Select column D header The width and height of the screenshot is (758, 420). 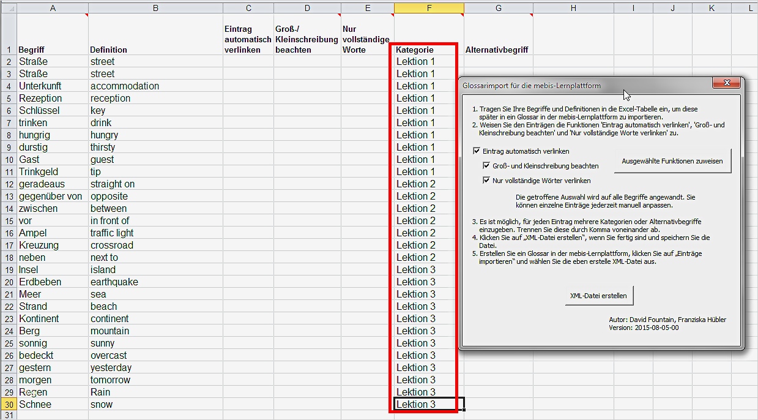click(x=307, y=8)
